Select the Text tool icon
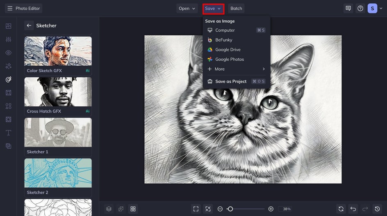Viewport: 387px width, 216px height. (x=8, y=133)
